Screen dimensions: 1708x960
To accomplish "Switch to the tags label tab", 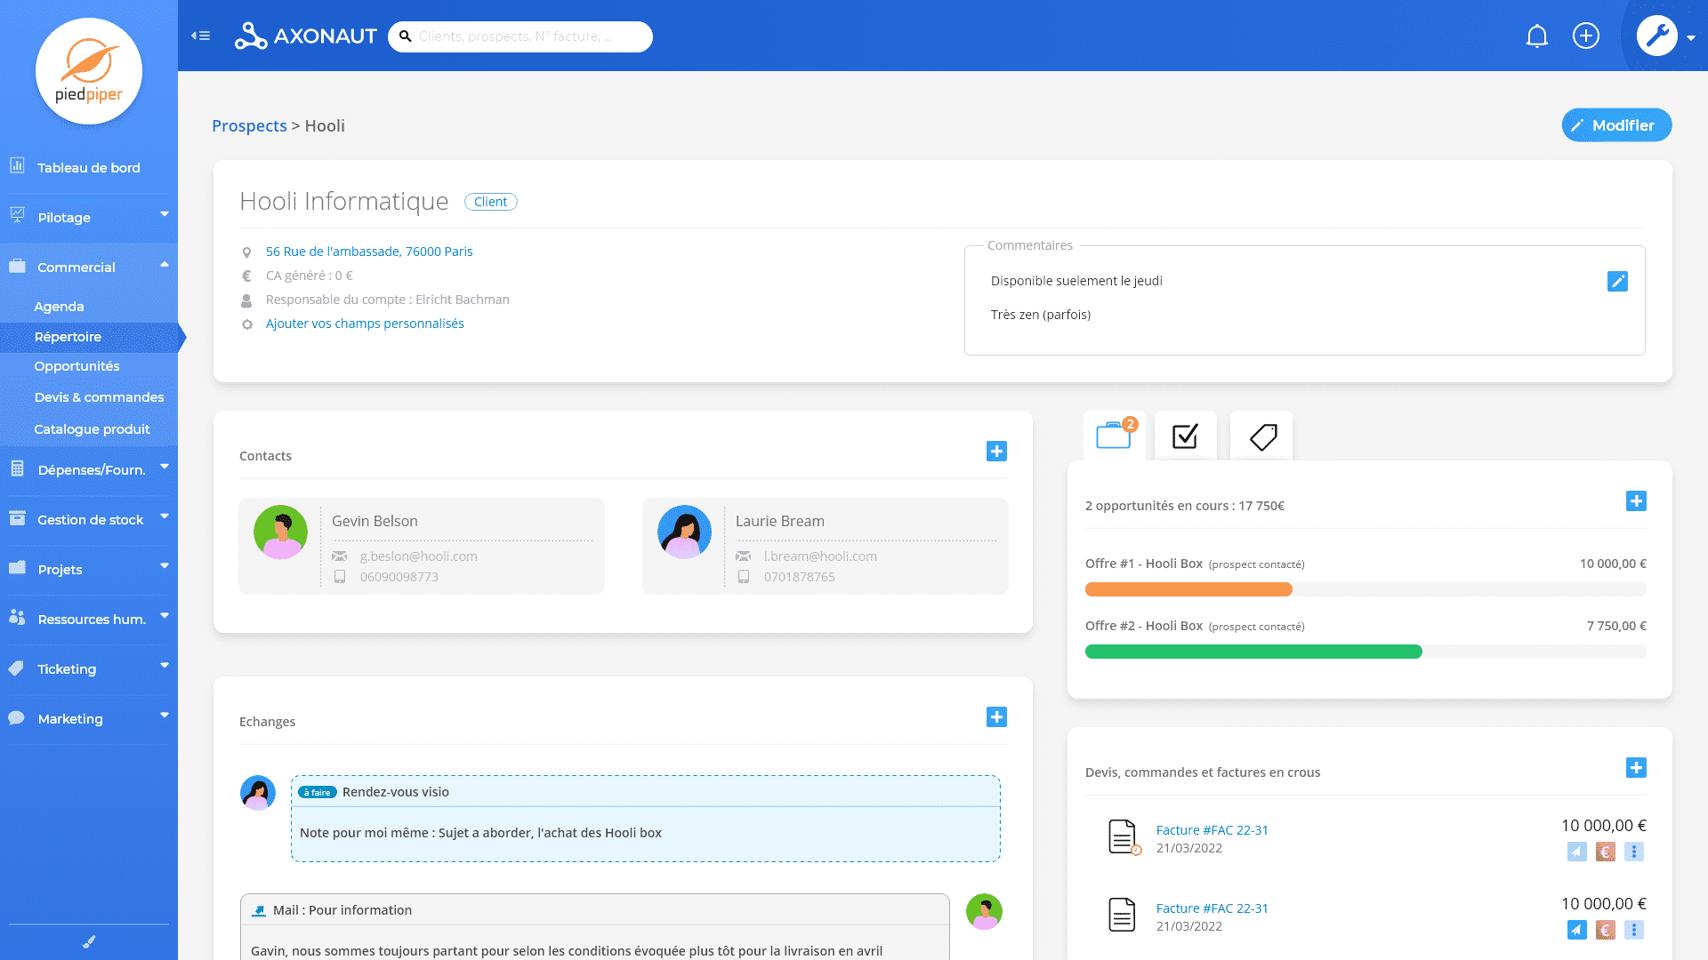I will 1262,436.
